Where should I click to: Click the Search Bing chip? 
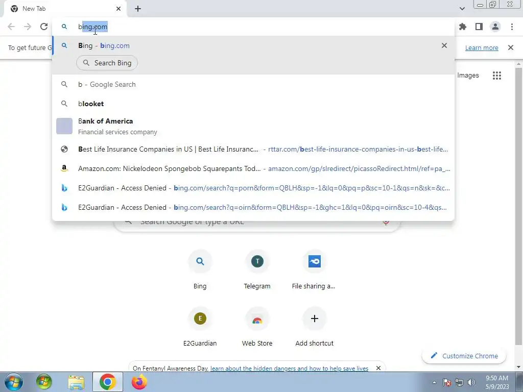tap(107, 63)
